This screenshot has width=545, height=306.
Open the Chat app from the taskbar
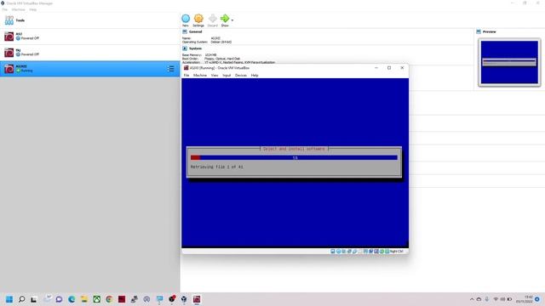tap(59, 299)
